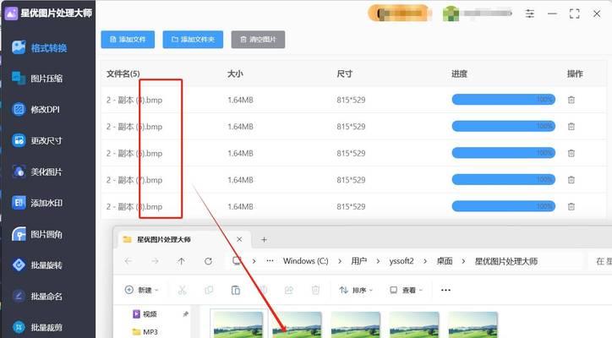This screenshot has height=338, width=612.
Task: Expand hidden breadcrumb ellipsis in address bar
Action: pos(270,261)
